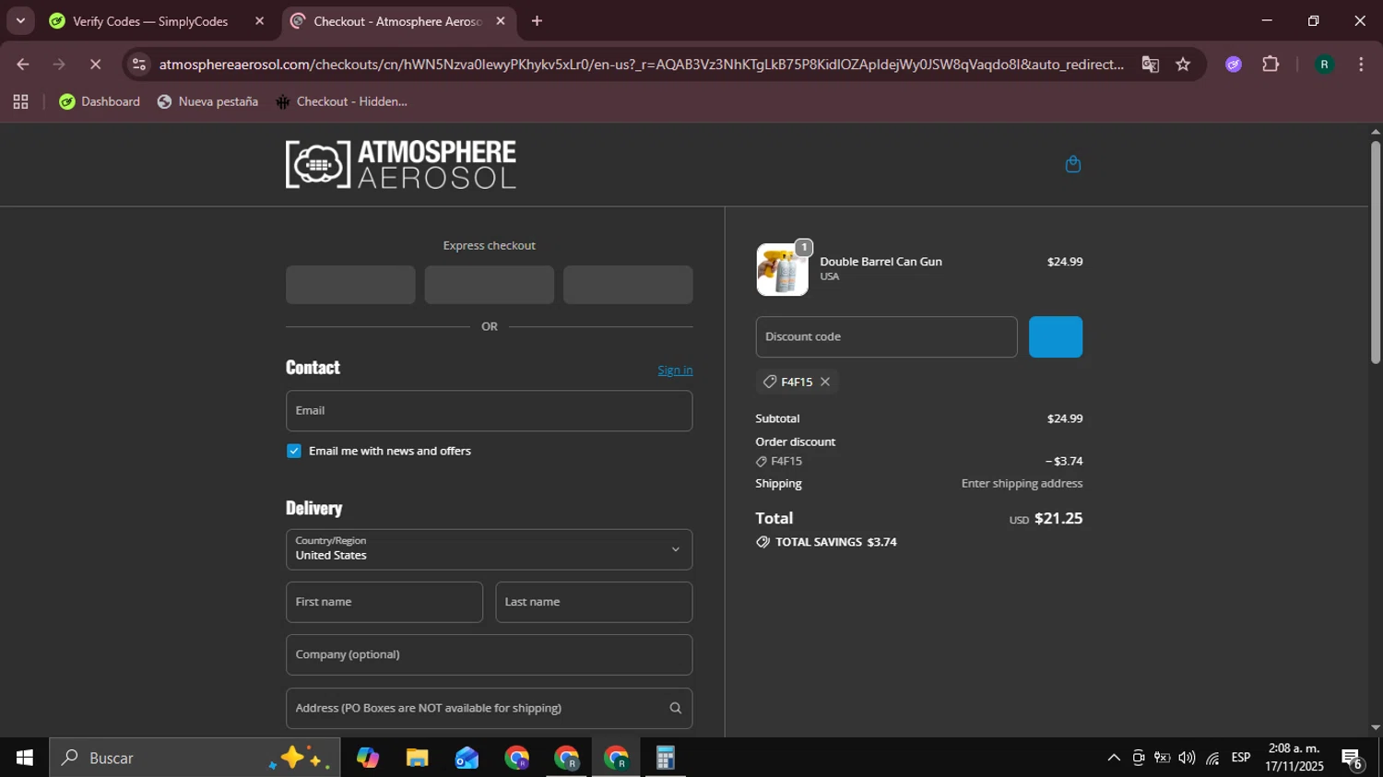Open the tab search dropdown arrow
This screenshot has width=1383, height=777.
(20, 21)
